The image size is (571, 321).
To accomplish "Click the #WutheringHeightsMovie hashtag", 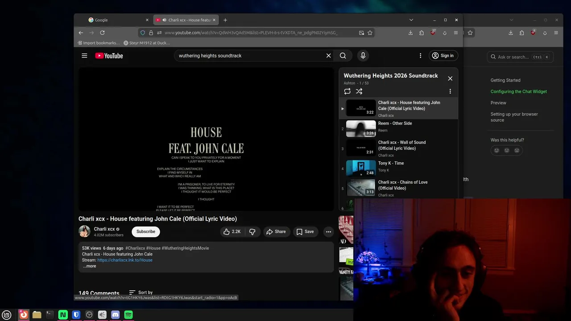I will coord(185,248).
